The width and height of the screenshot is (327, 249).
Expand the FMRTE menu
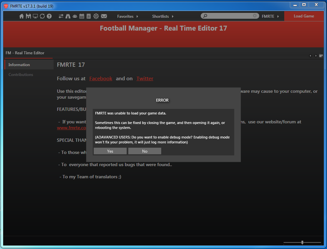tap(270, 16)
